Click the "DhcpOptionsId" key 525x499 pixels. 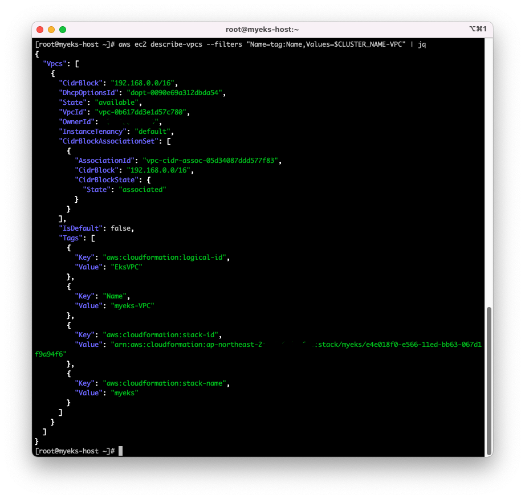pyautogui.click(x=89, y=93)
